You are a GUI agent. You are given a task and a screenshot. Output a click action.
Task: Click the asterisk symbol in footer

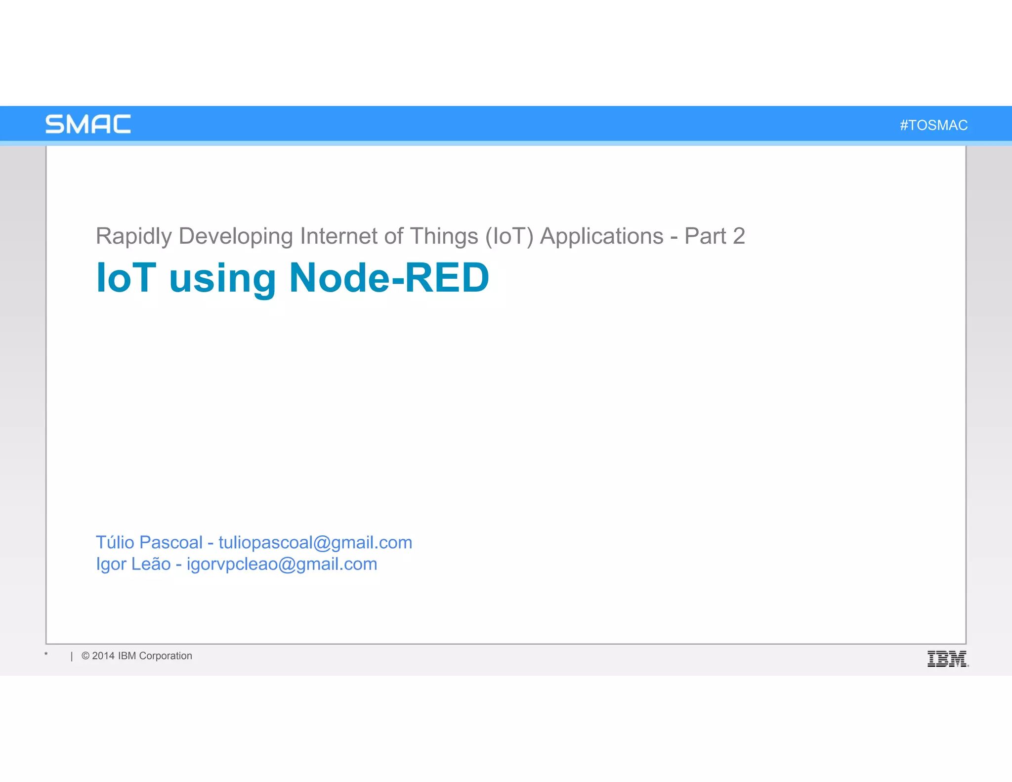point(46,654)
